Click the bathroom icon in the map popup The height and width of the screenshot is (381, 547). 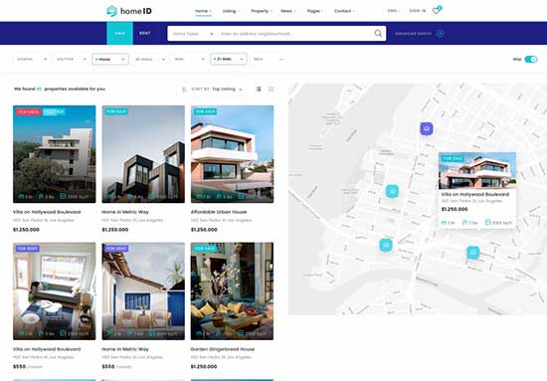click(x=465, y=222)
